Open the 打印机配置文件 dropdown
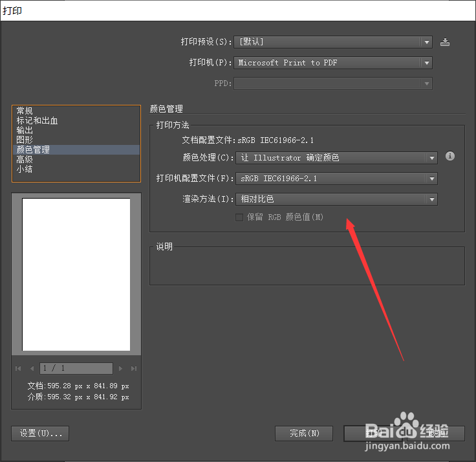 click(336, 179)
